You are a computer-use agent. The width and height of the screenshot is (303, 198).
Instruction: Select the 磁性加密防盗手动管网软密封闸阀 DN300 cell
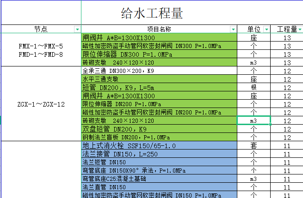pyautogui.click(x=159, y=46)
